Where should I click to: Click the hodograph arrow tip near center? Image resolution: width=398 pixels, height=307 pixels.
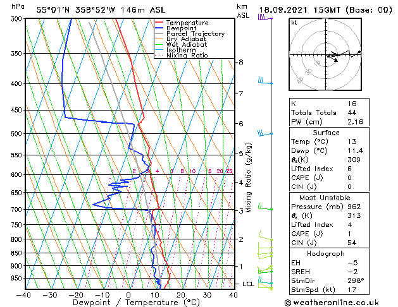click(x=336, y=60)
